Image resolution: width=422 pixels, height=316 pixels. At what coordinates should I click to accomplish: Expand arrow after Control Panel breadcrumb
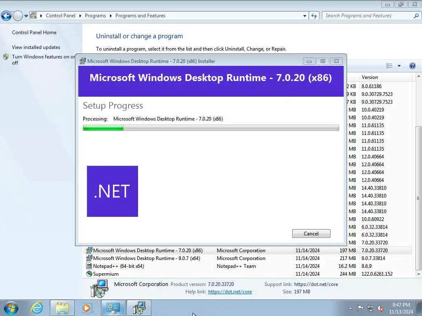point(80,16)
